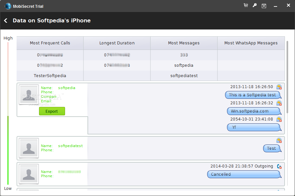295x196 pixels.
Task: Select the '333' cell under Most Messages
Action: (184, 55)
